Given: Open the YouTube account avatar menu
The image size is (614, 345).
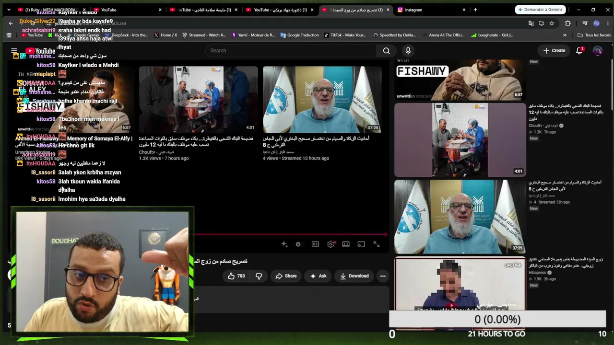Looking at the screenshot, I should click(x=597, y=50).
